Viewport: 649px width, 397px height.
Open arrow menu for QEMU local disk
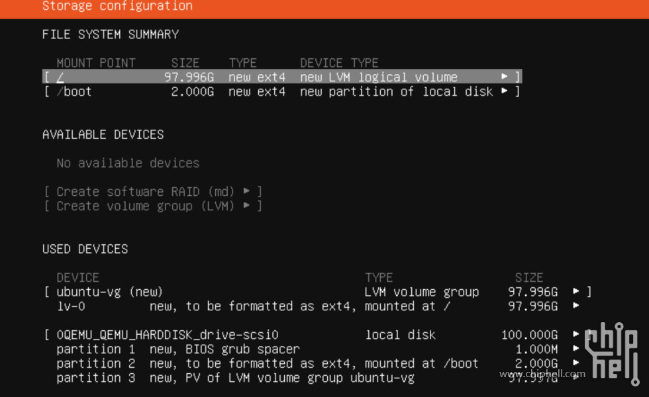[x=575, y=333]
